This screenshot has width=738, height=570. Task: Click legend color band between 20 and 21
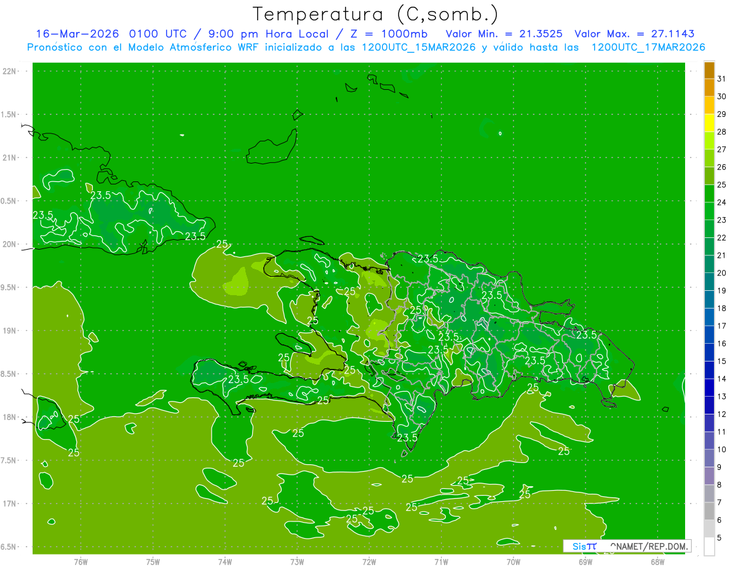709,264
